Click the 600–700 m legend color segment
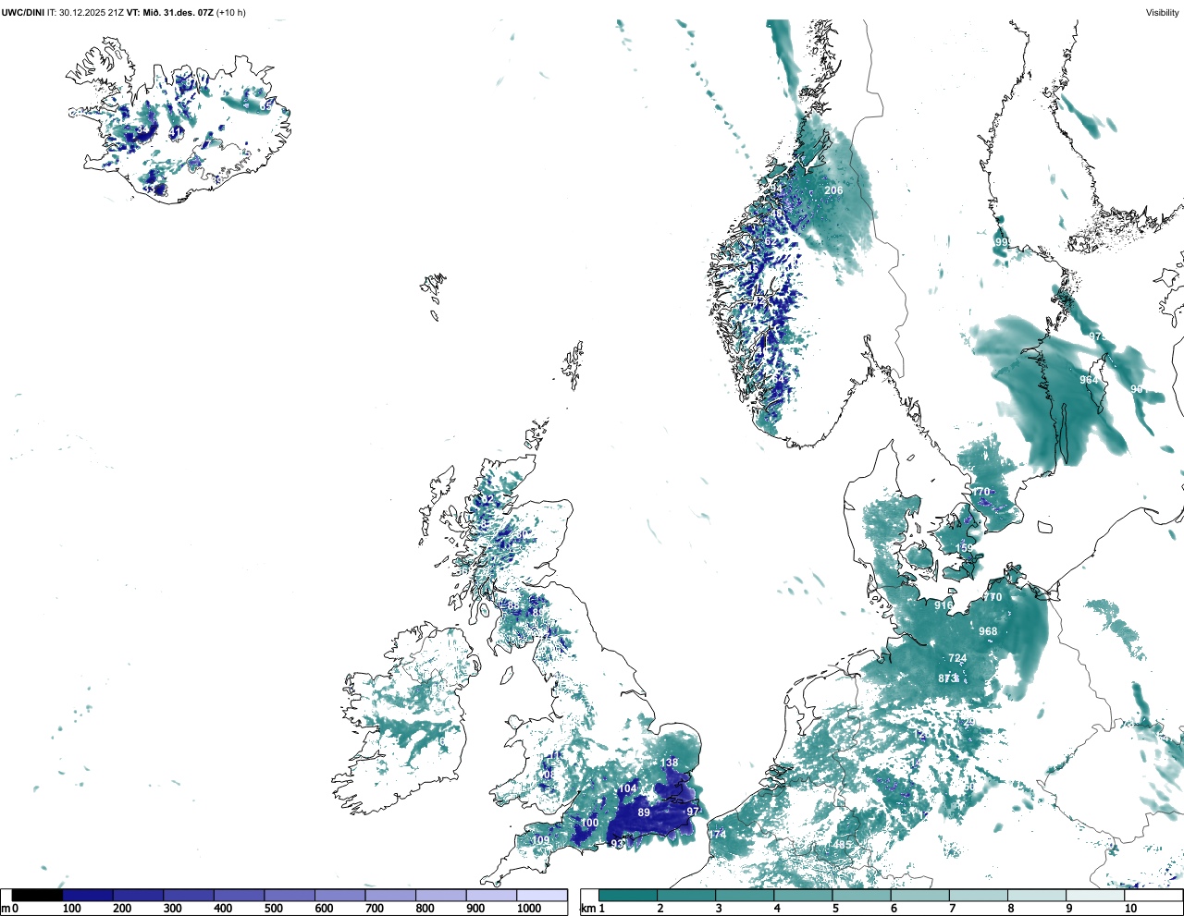 point(340,895)
